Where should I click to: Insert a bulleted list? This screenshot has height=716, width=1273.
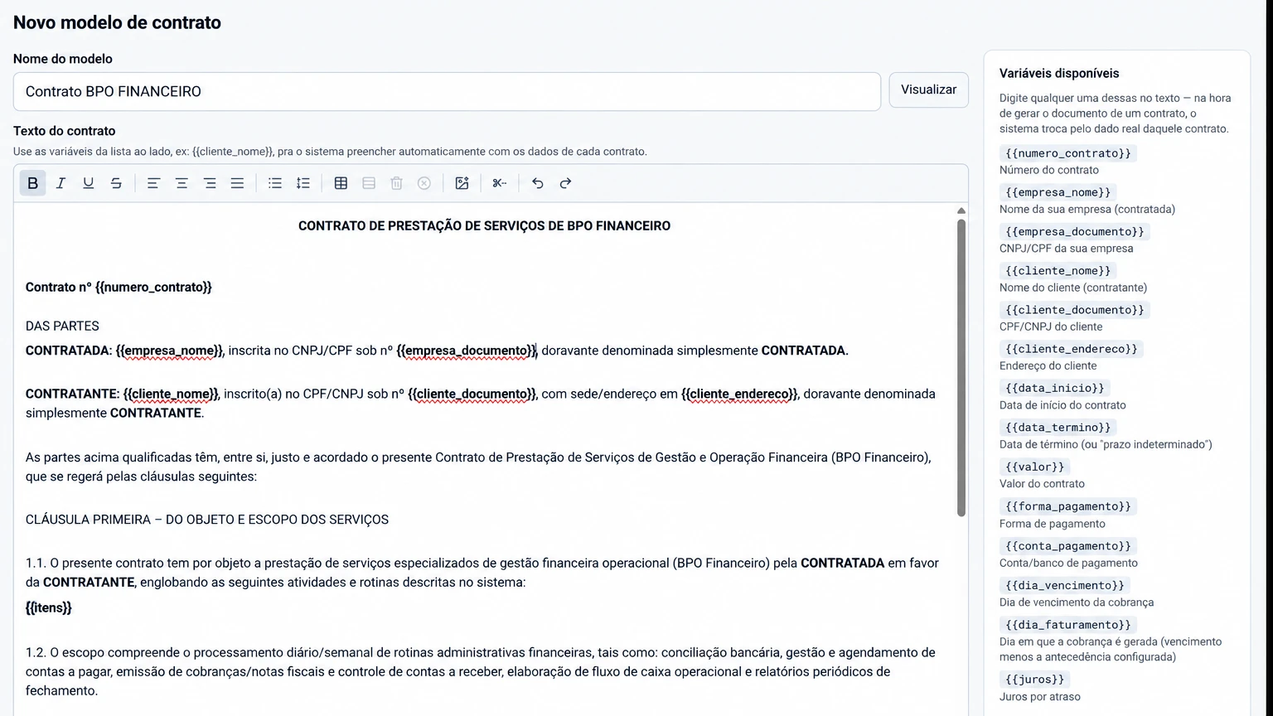275,183
